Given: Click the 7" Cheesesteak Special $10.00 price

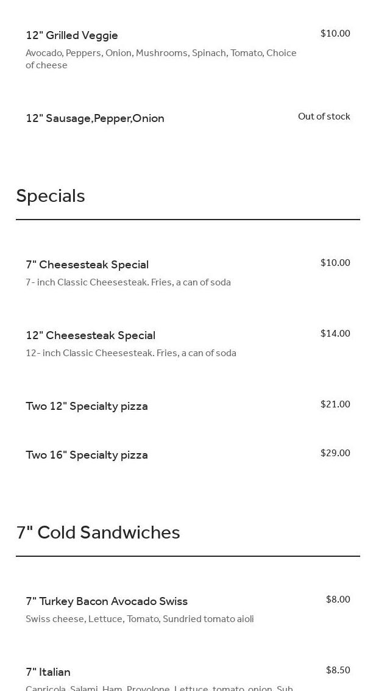Looking at the screenshot, I should [335, 263].
